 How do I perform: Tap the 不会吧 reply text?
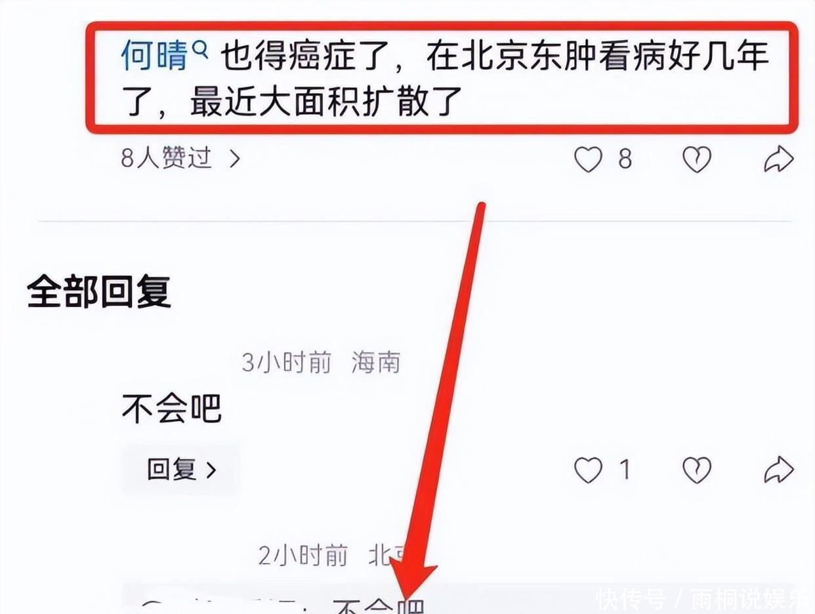pyautogui.click(x=172, y=409)
